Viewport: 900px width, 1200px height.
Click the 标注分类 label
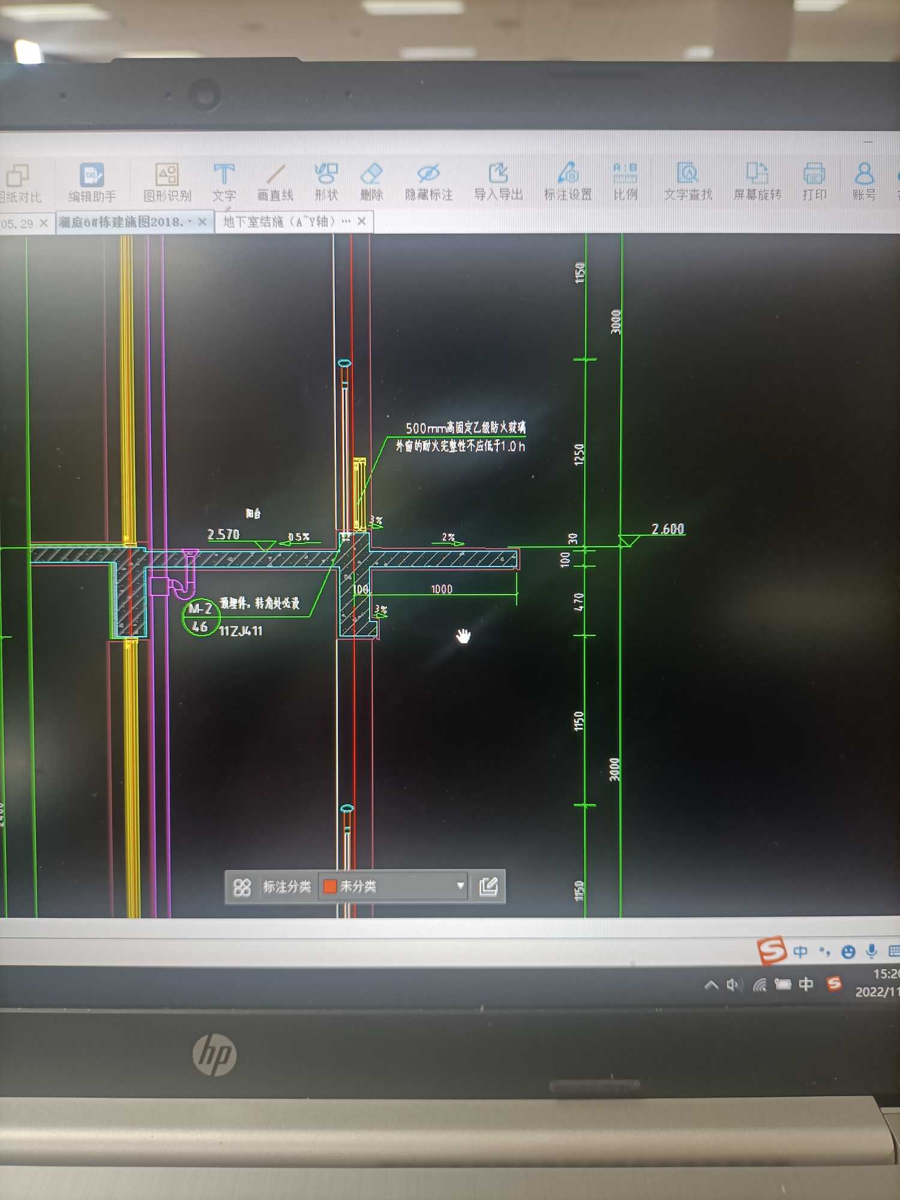click(287, 887)
